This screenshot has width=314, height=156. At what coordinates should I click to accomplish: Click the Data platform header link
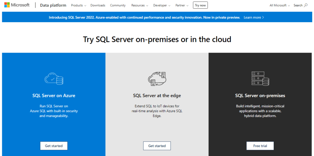[x=53, y=5]
